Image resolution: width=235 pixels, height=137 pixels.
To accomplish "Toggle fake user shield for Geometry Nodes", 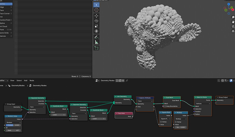I will [117, 81].
